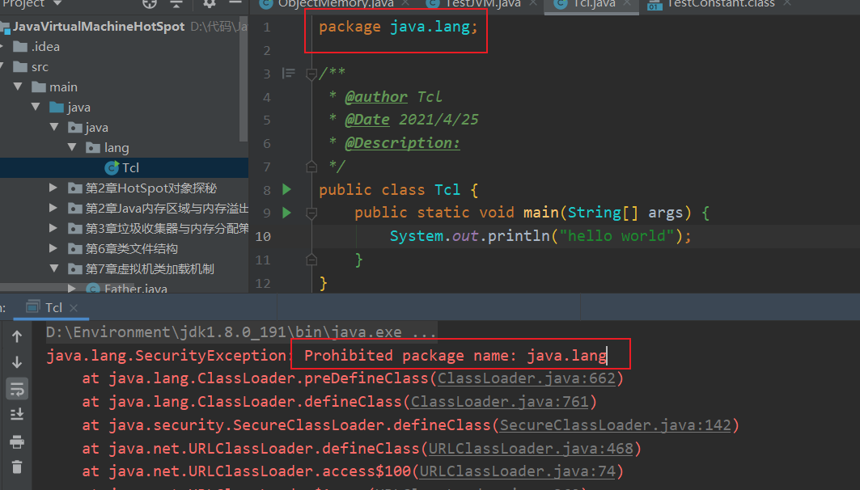Image resolution: width=860 pixels, height=490 pixels.
Task: Expand the 第3章垃圾收集器与内存分配策 folder
Action: [53, 229]
